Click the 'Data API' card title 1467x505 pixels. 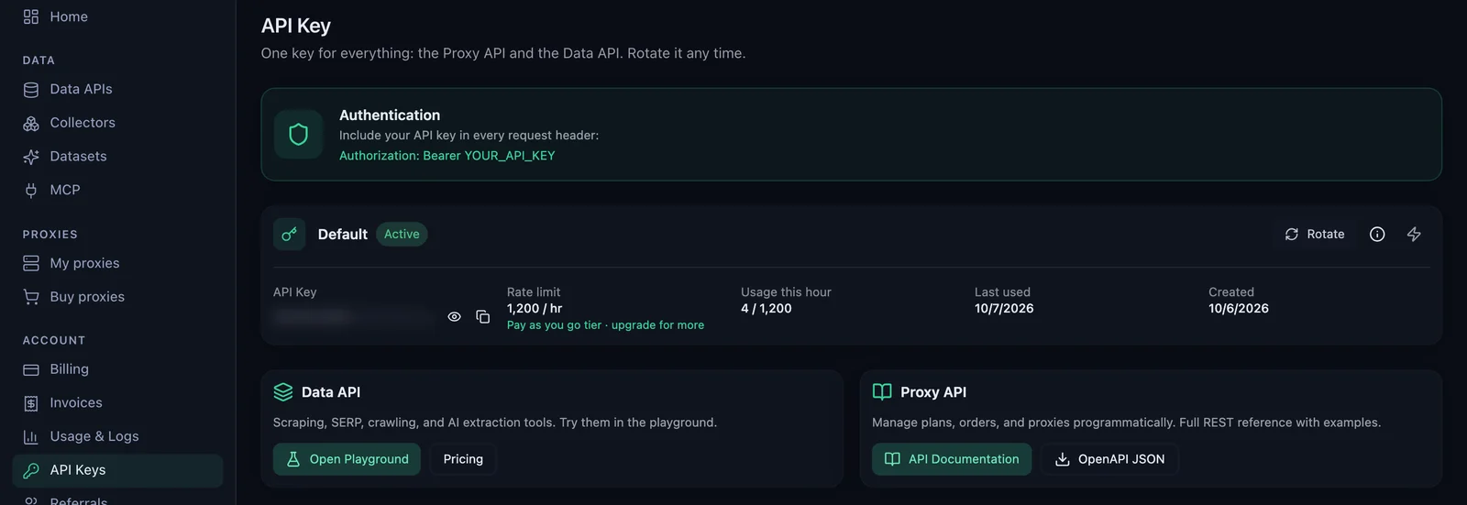[331, 392]
